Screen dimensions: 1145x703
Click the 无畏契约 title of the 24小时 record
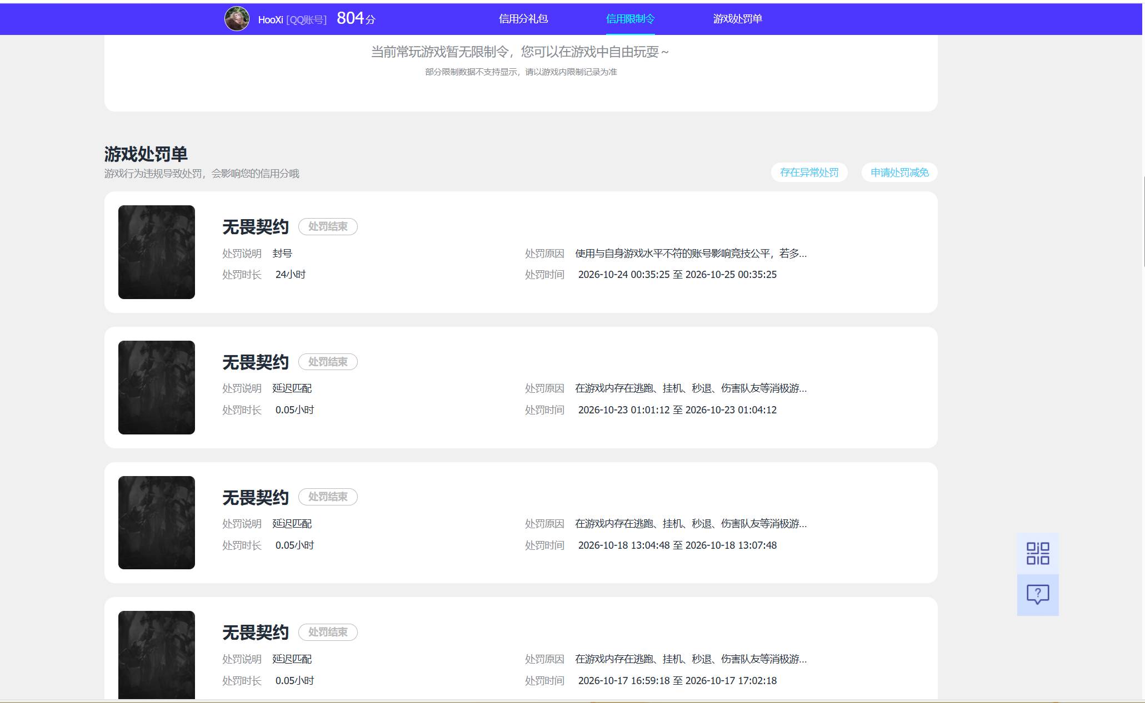[256, 227]
